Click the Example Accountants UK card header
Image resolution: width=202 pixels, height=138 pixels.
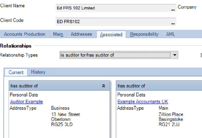[159, 86]
